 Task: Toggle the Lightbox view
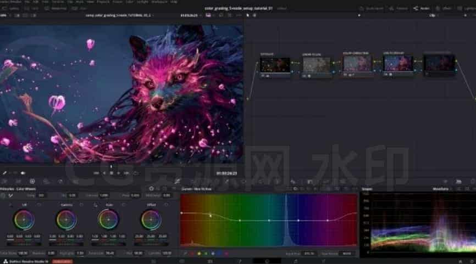[x=467, y=8]
